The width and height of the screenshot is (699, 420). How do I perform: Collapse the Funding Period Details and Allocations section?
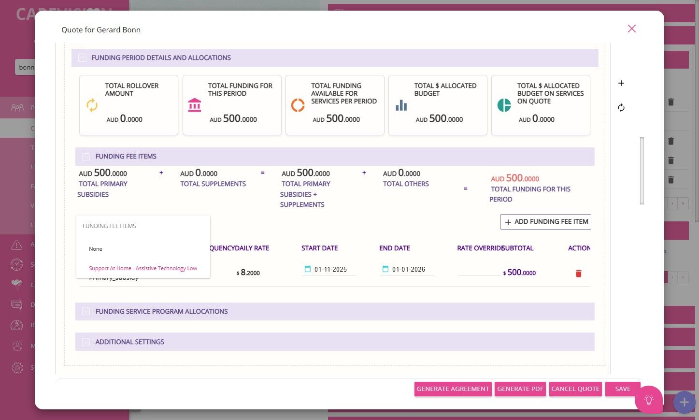pos(82,58)
